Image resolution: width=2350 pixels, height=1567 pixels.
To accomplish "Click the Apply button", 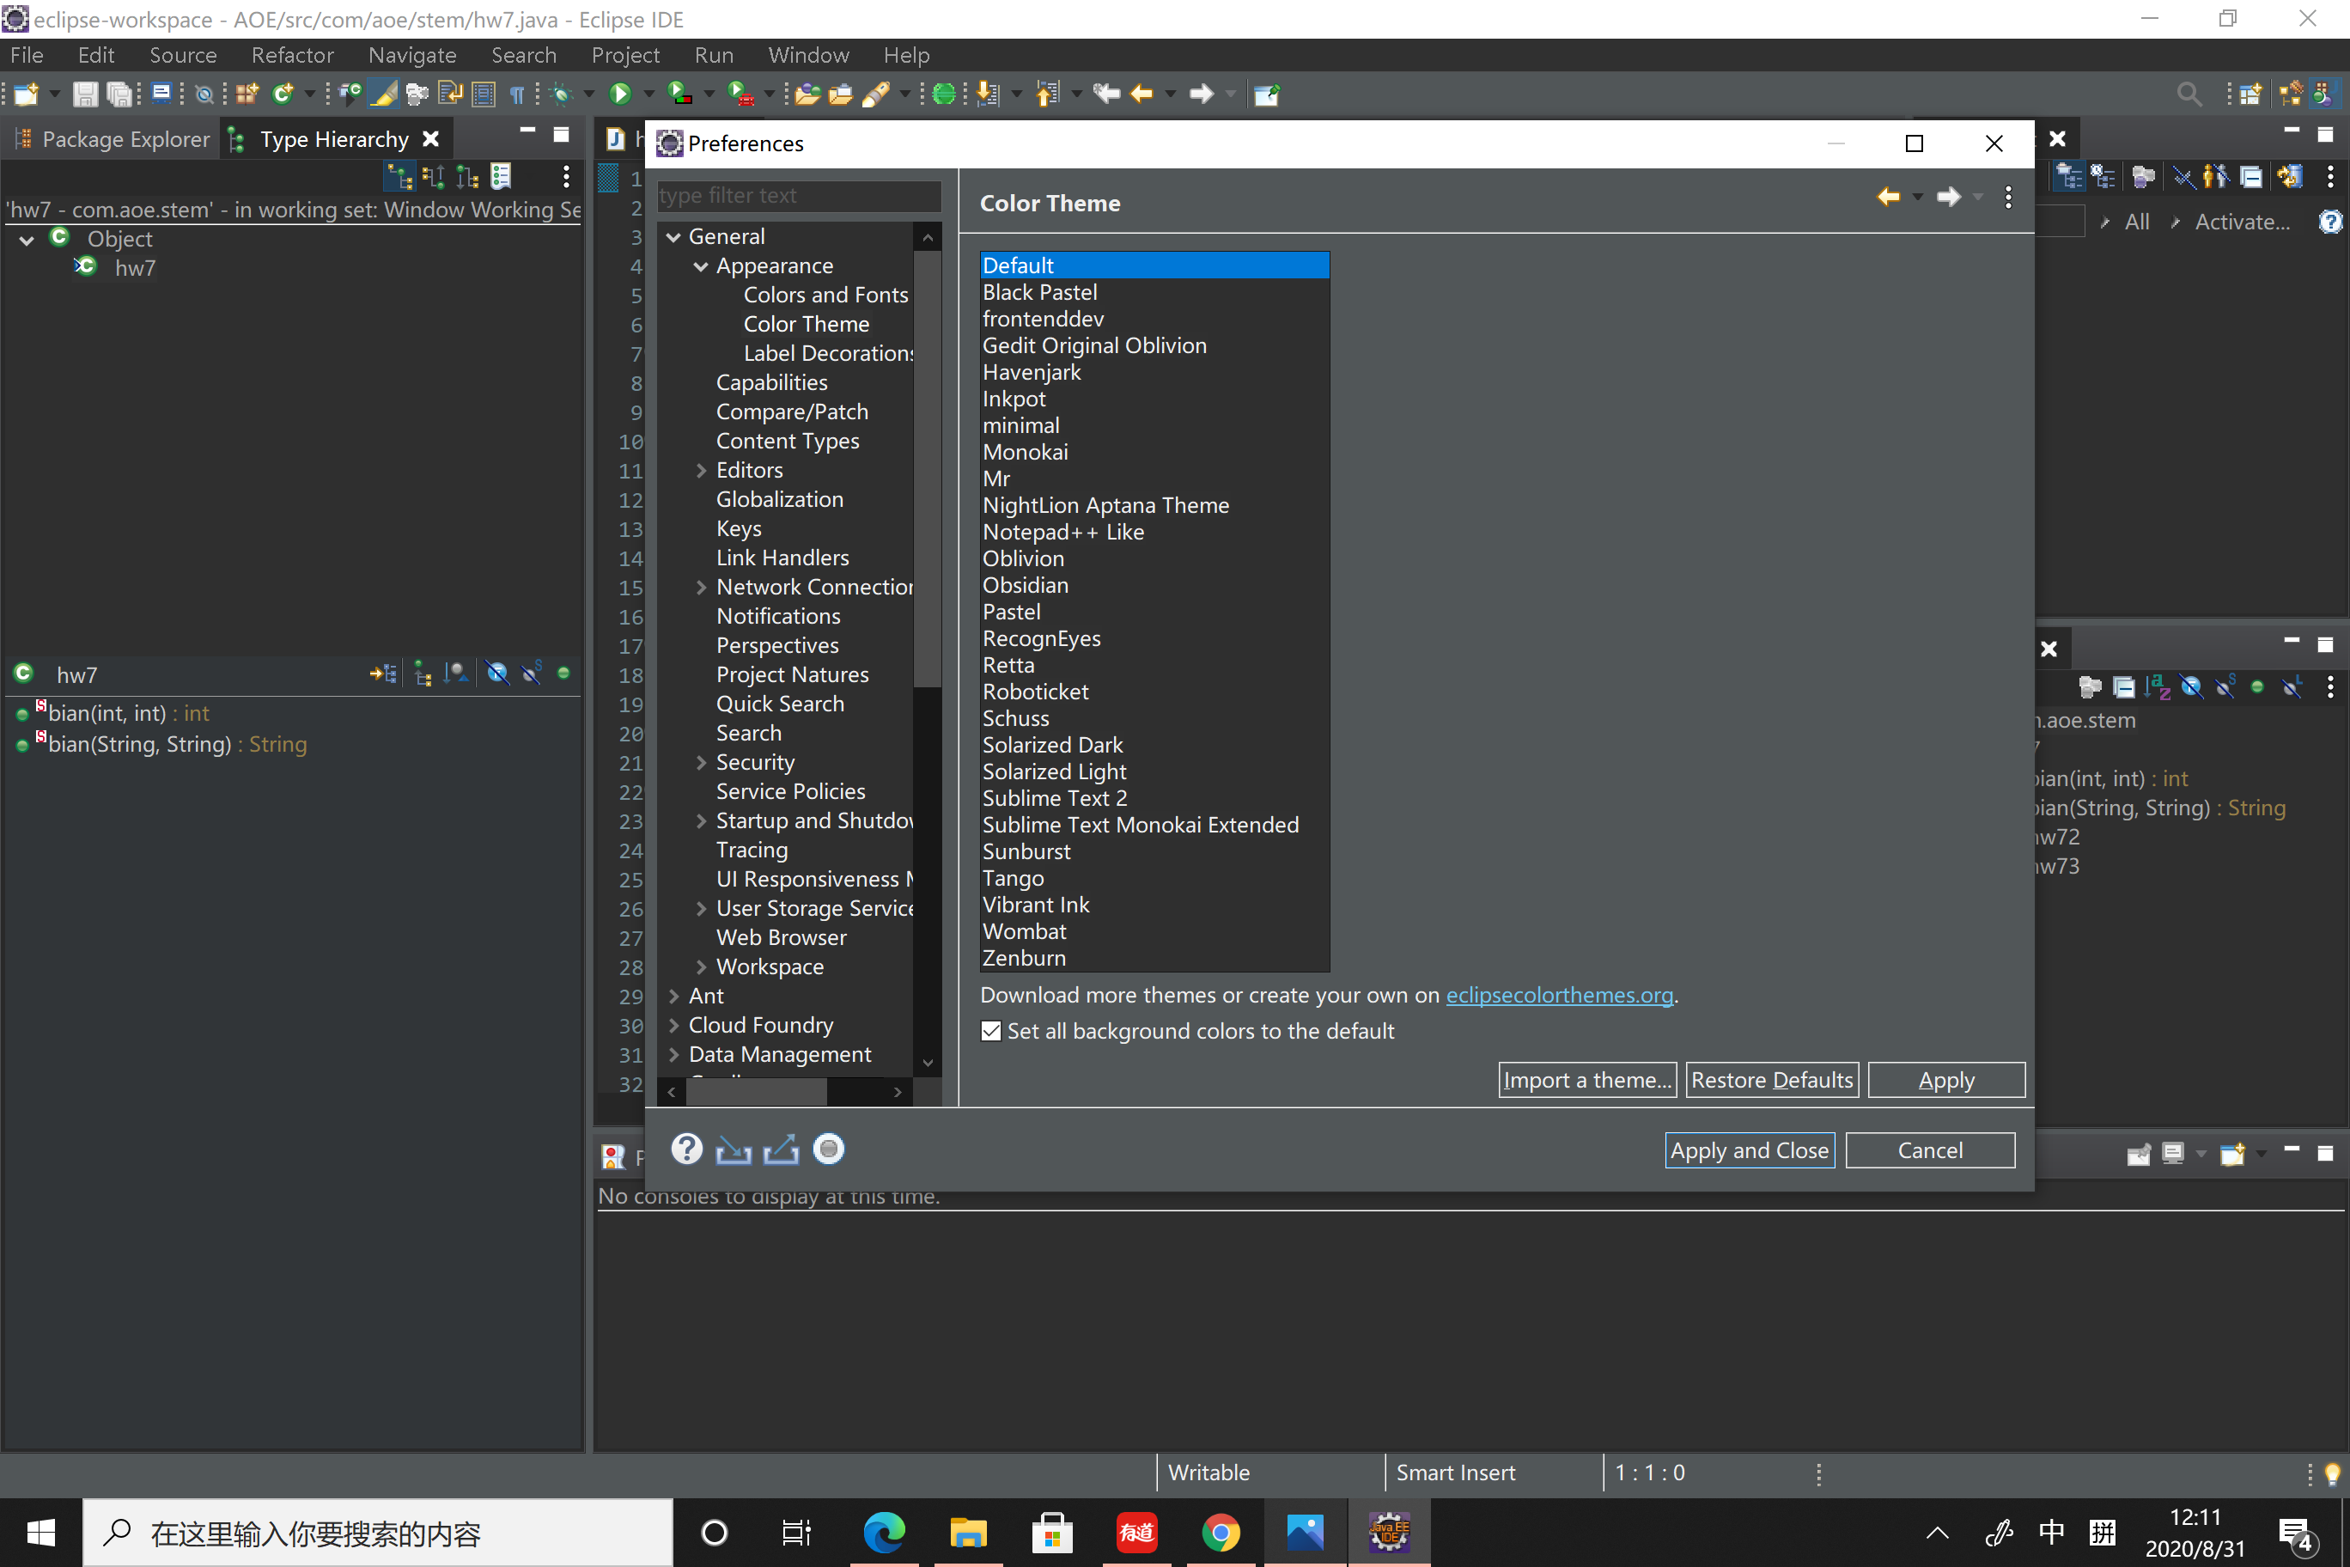I will pyautogui.click(x=1945, y=1079).
